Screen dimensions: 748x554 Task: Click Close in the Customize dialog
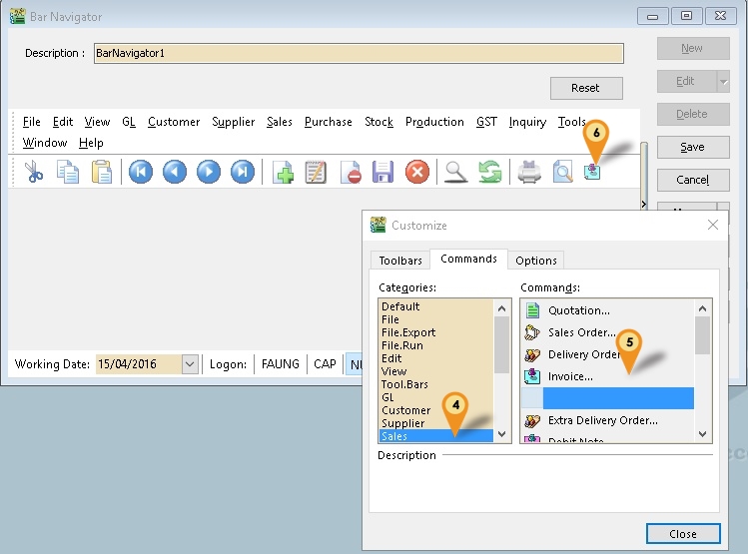[683, 534]
